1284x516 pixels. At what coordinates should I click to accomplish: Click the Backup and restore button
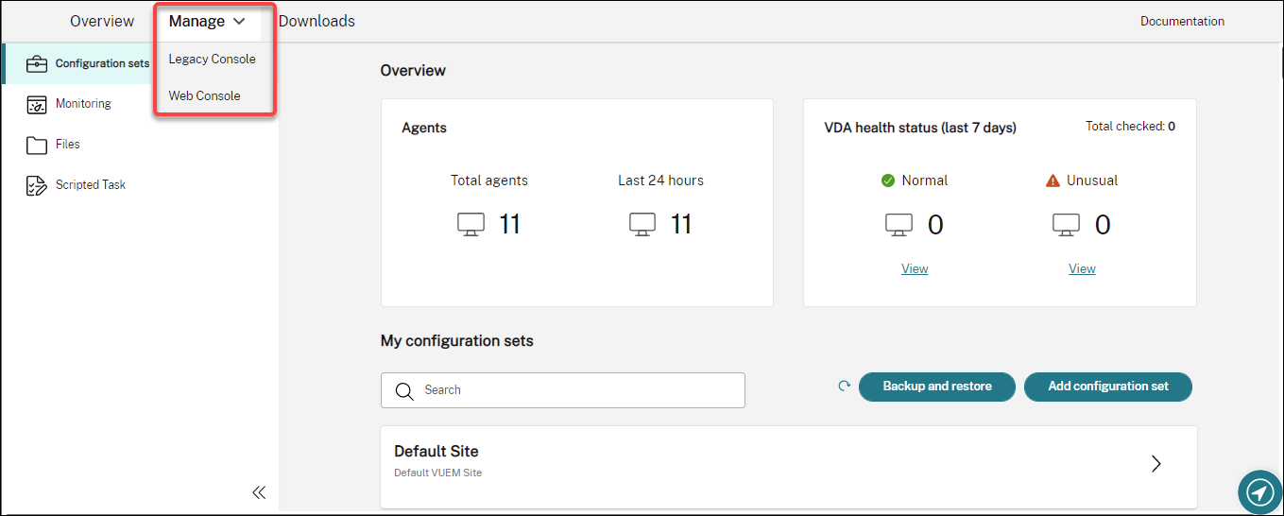point(936,387)
